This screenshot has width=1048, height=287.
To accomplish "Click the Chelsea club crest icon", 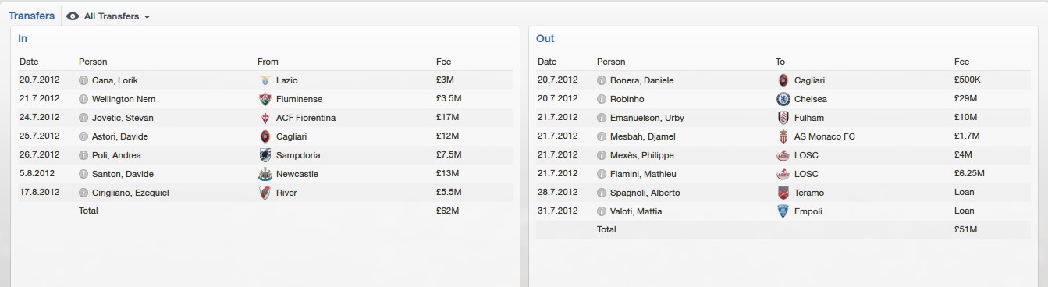I will 783,99.
